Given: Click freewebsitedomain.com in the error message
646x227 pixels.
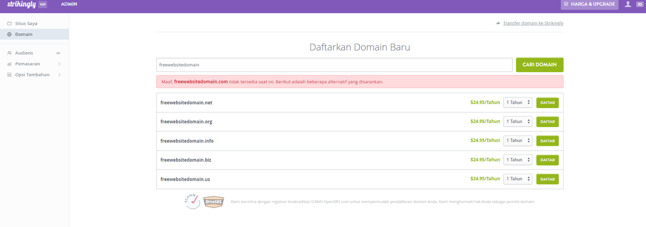Looking at the screenshot, I should (x=201, y=82).
